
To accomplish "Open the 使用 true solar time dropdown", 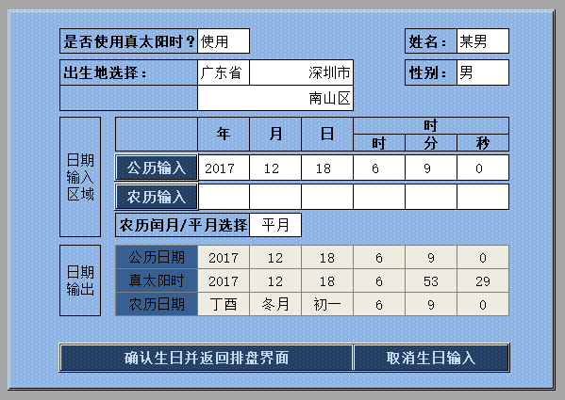I will coord(224,41).
